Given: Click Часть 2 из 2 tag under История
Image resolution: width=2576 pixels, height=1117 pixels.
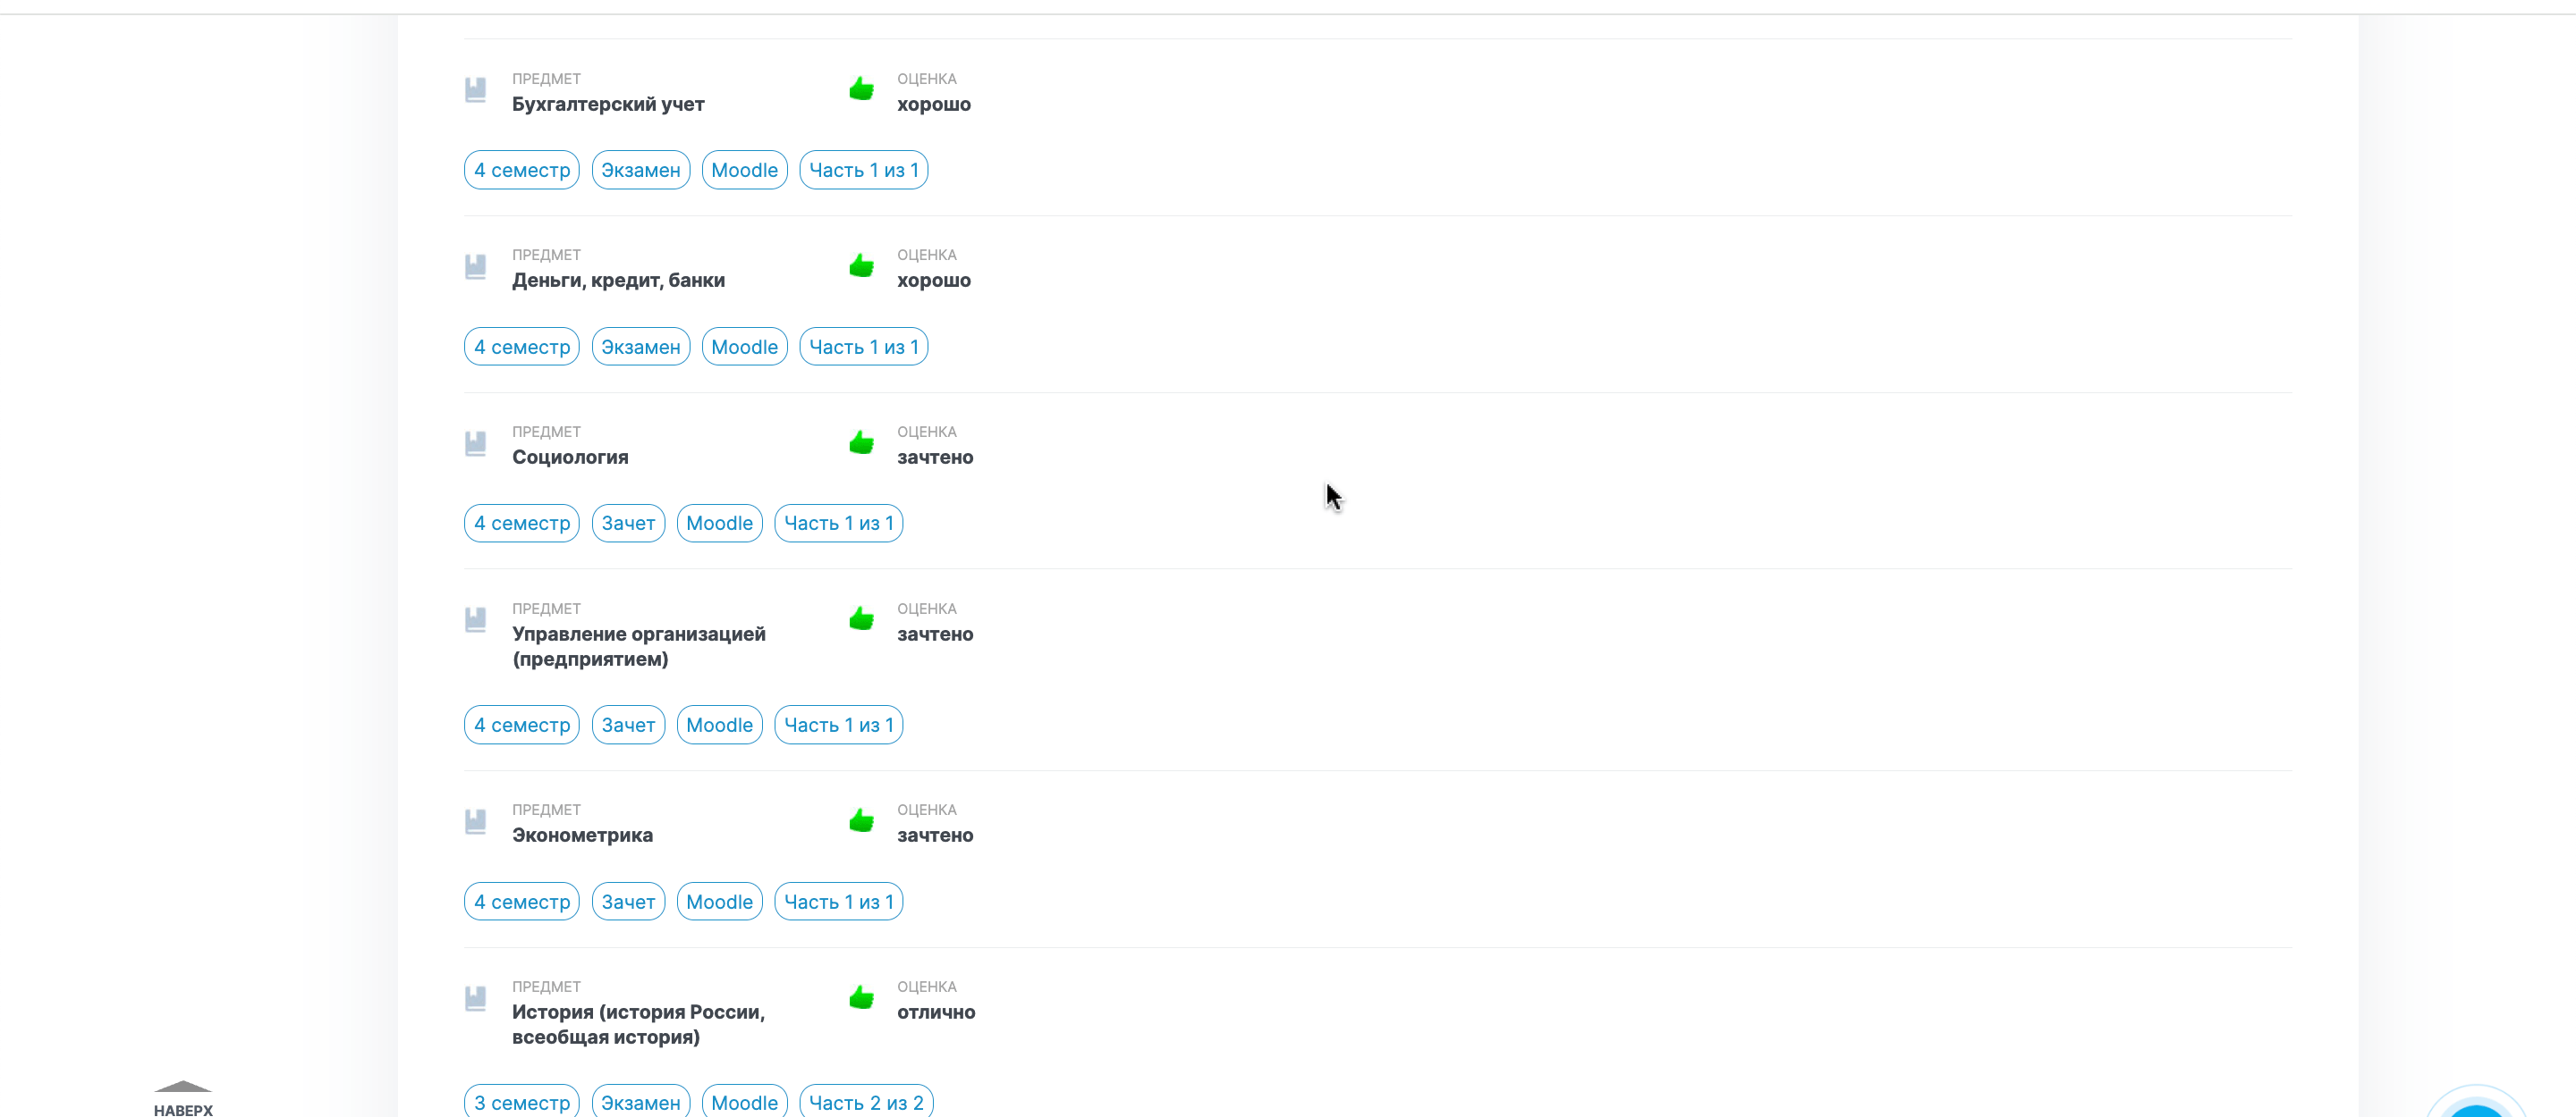Looking at the screenshot, I should (866, 1102).
